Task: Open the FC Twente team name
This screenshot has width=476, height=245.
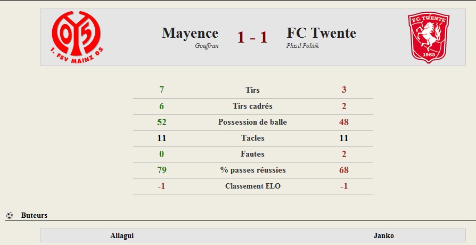Action: 321,33
